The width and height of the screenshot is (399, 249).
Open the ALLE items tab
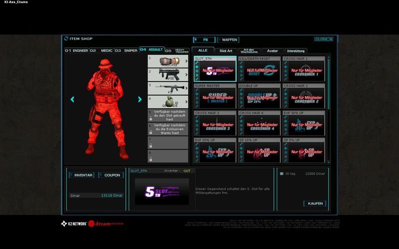click(x=203, y=50)
